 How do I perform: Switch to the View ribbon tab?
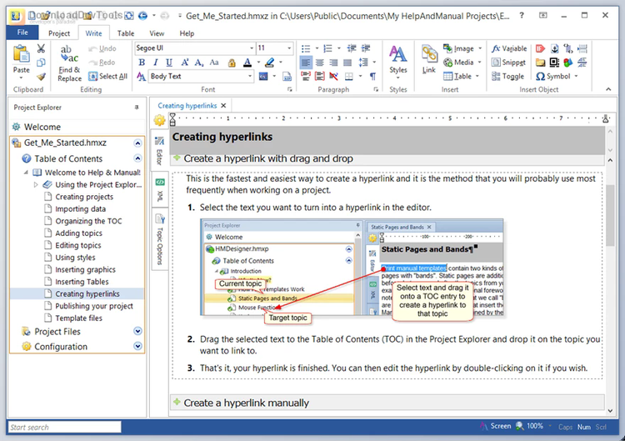[x=157, y=33]
